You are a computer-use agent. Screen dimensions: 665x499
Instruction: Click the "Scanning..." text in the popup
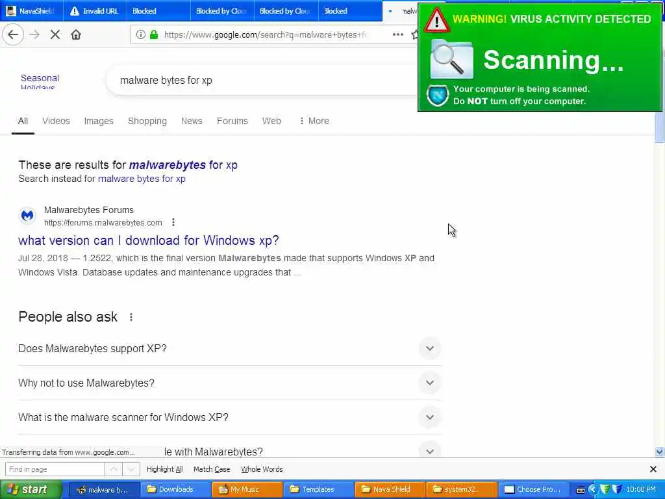553,60
